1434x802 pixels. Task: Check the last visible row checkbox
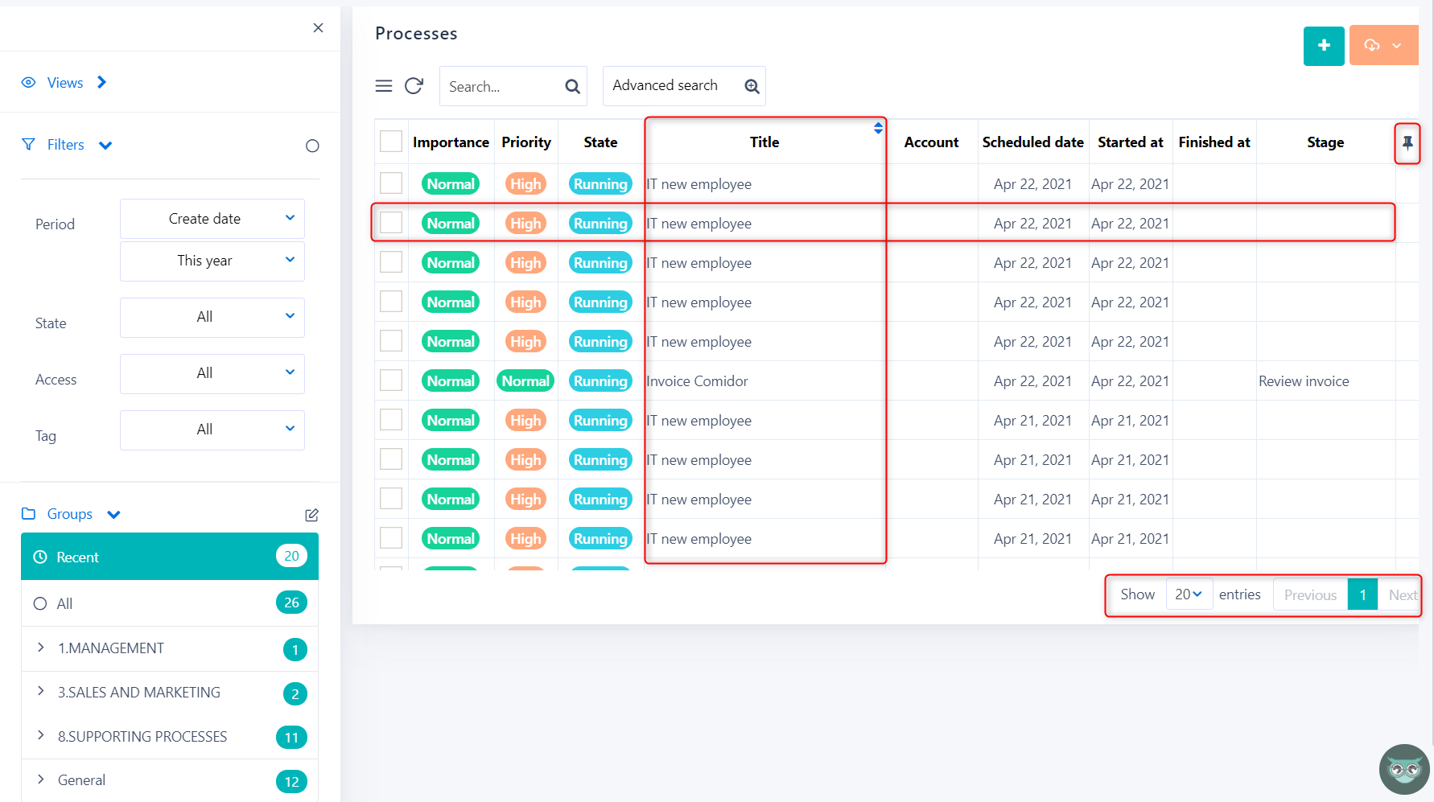391,538
